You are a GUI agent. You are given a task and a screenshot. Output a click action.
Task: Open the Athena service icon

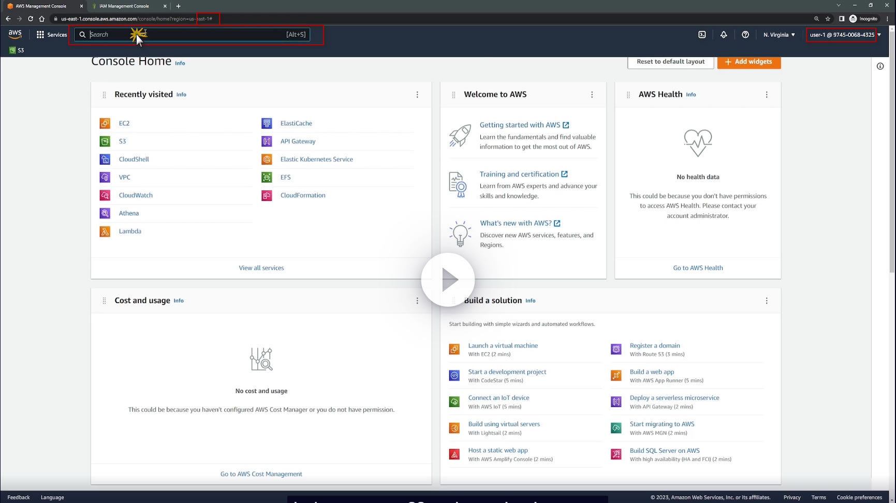[x=105, y=213]
